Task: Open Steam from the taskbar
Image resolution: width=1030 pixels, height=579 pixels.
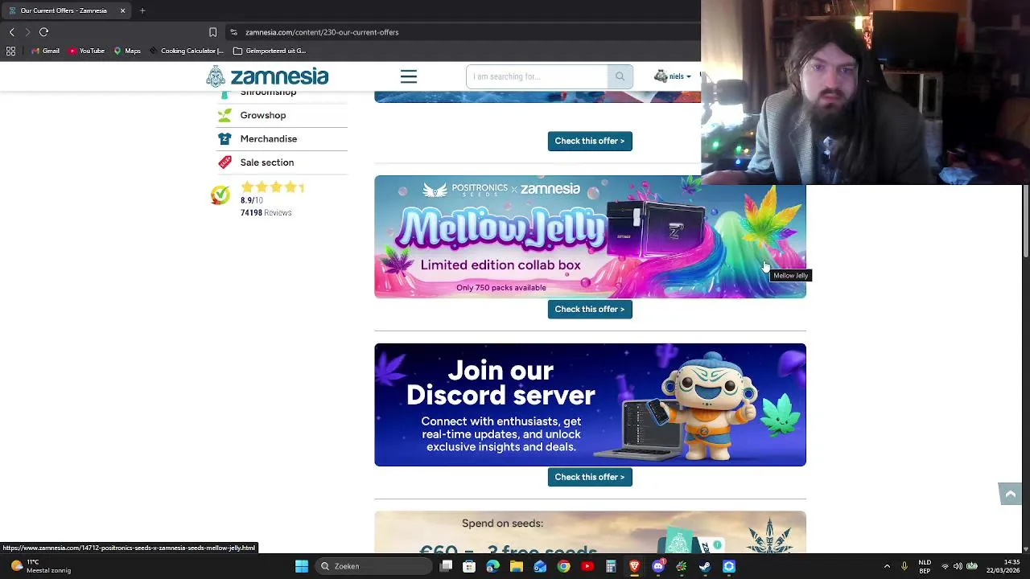Action: coord(705,566)
